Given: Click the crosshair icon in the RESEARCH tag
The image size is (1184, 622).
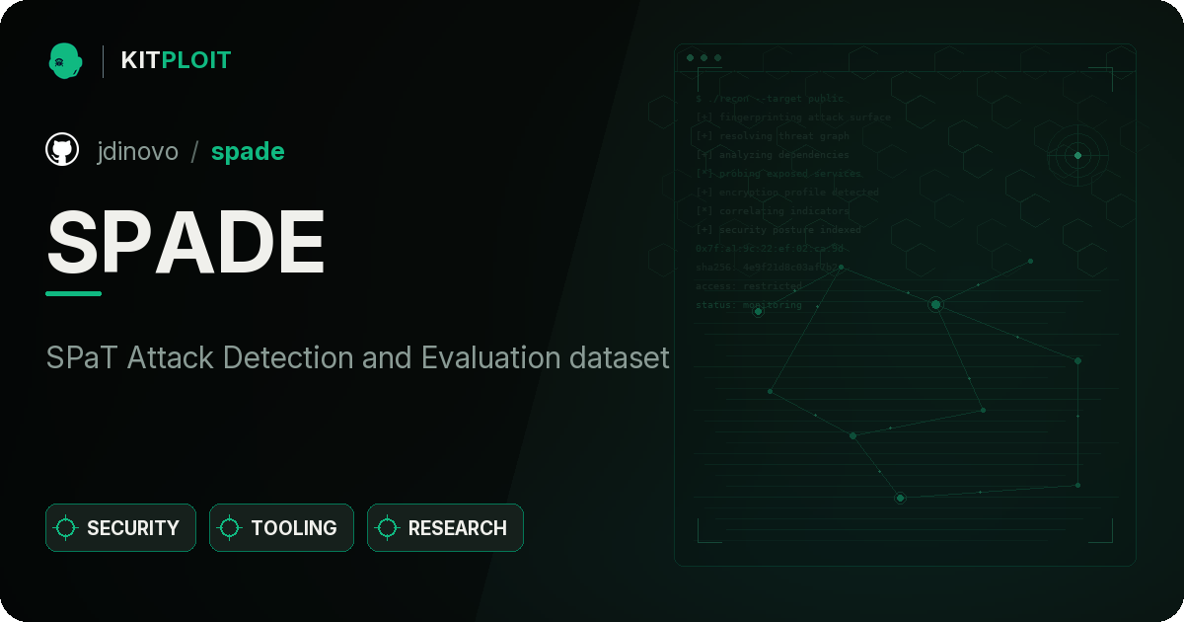Looking at the screenshot, I should 388,528.
